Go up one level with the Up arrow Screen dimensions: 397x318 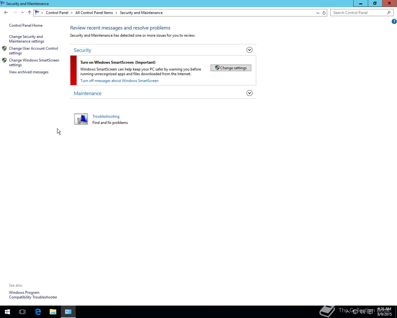click(x=29, y=13)
